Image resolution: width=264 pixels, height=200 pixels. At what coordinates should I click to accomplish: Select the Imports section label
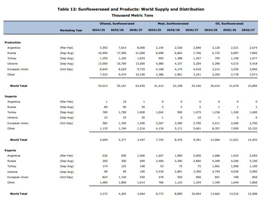click(x=11, y=96)
